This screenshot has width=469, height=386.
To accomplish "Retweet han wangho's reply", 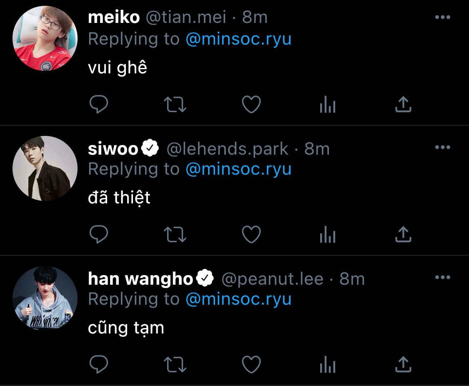I will pos(175,364).
